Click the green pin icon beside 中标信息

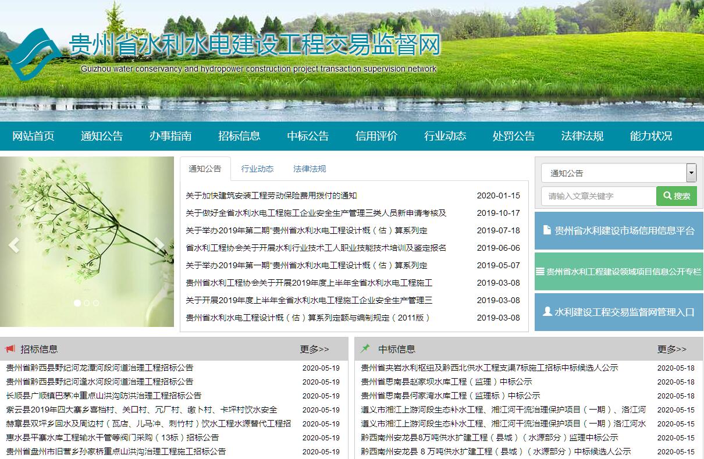[365, 348]
